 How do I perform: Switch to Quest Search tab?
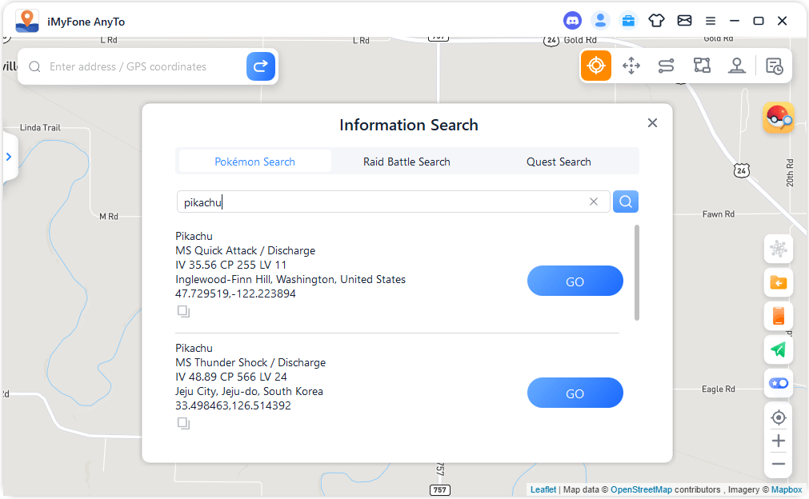[x=559, y=162]
